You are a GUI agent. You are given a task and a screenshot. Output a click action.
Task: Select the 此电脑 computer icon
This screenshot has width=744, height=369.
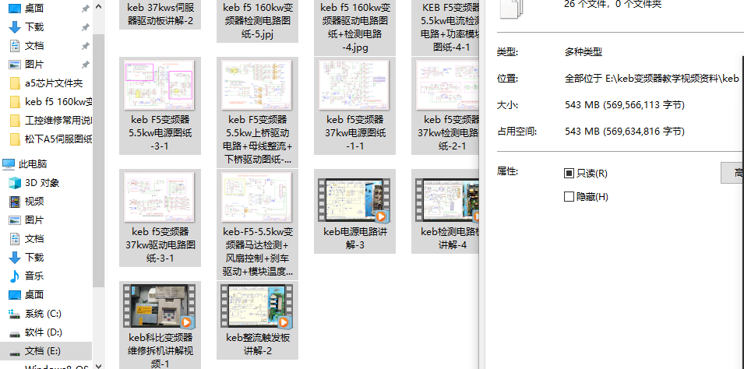pyautogui.click(x=9, y=164)
